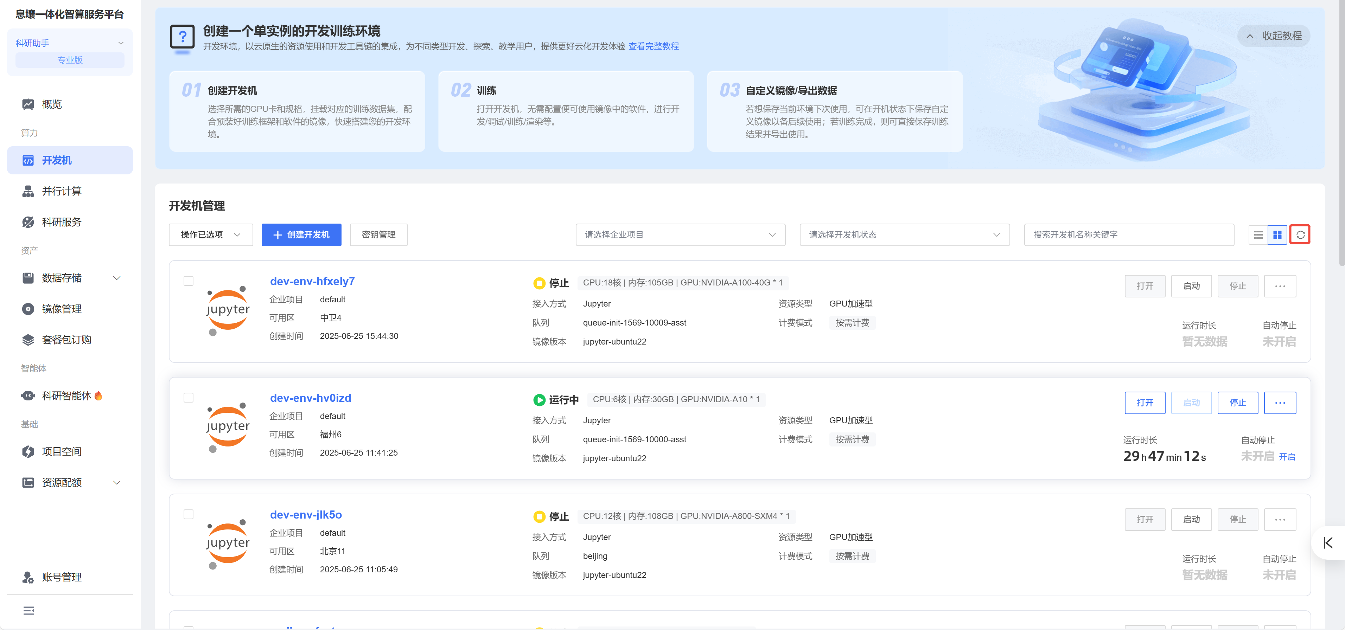This screenshot has height=630, width=1345.
Task: Click the 科研服务 planet icon
Action: (28, 222)
